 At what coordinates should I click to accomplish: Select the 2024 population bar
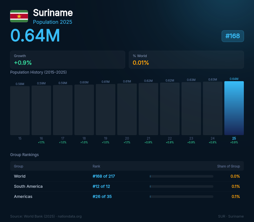pos(212,108)
